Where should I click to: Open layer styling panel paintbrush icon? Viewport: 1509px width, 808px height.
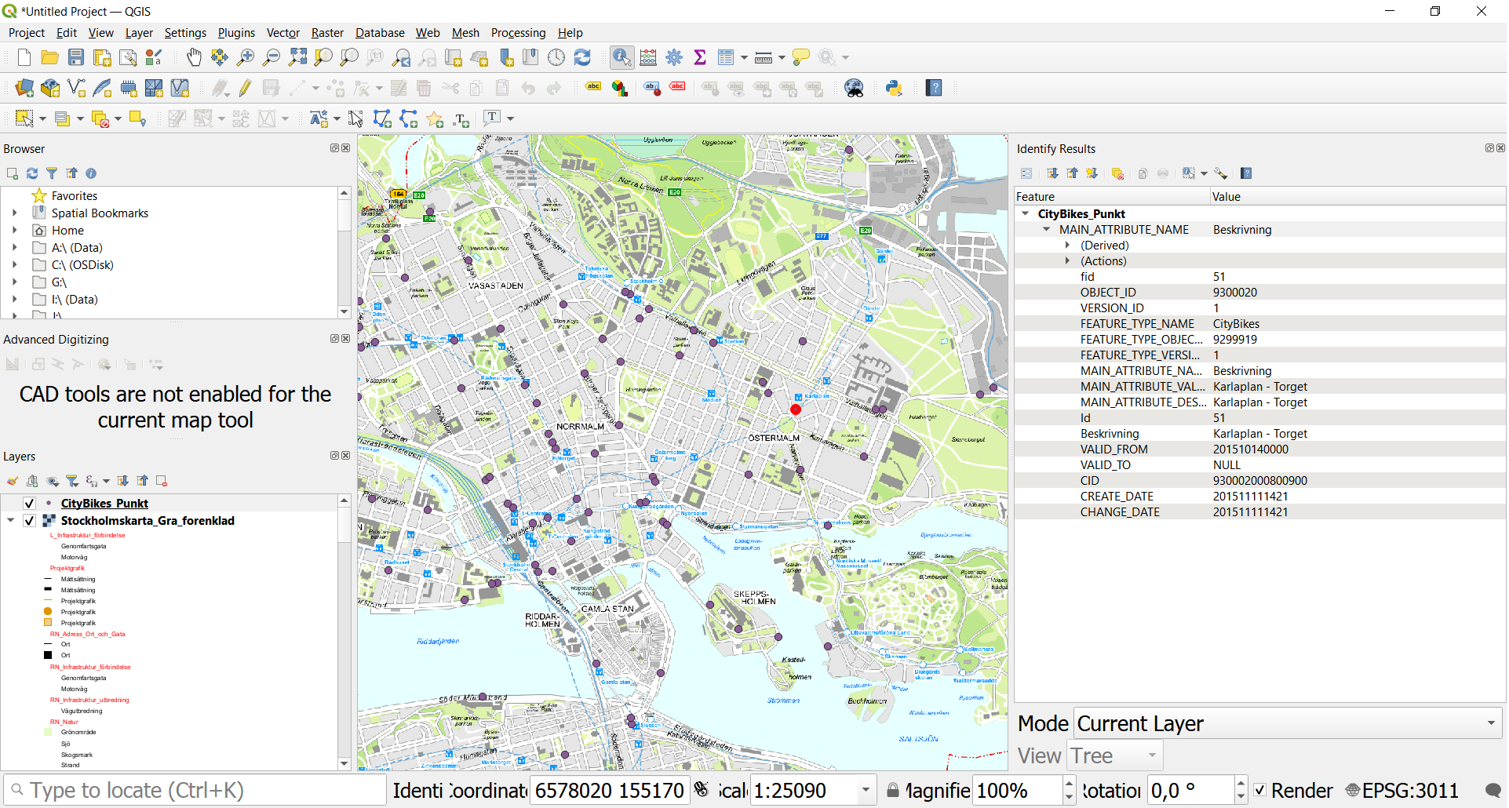[x=12, y=481]
